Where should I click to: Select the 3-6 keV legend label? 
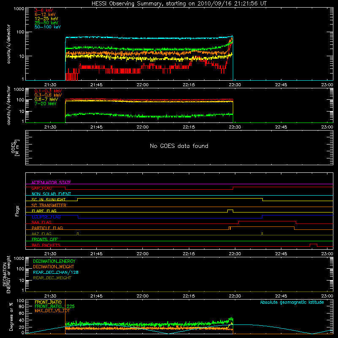(44, 10)
